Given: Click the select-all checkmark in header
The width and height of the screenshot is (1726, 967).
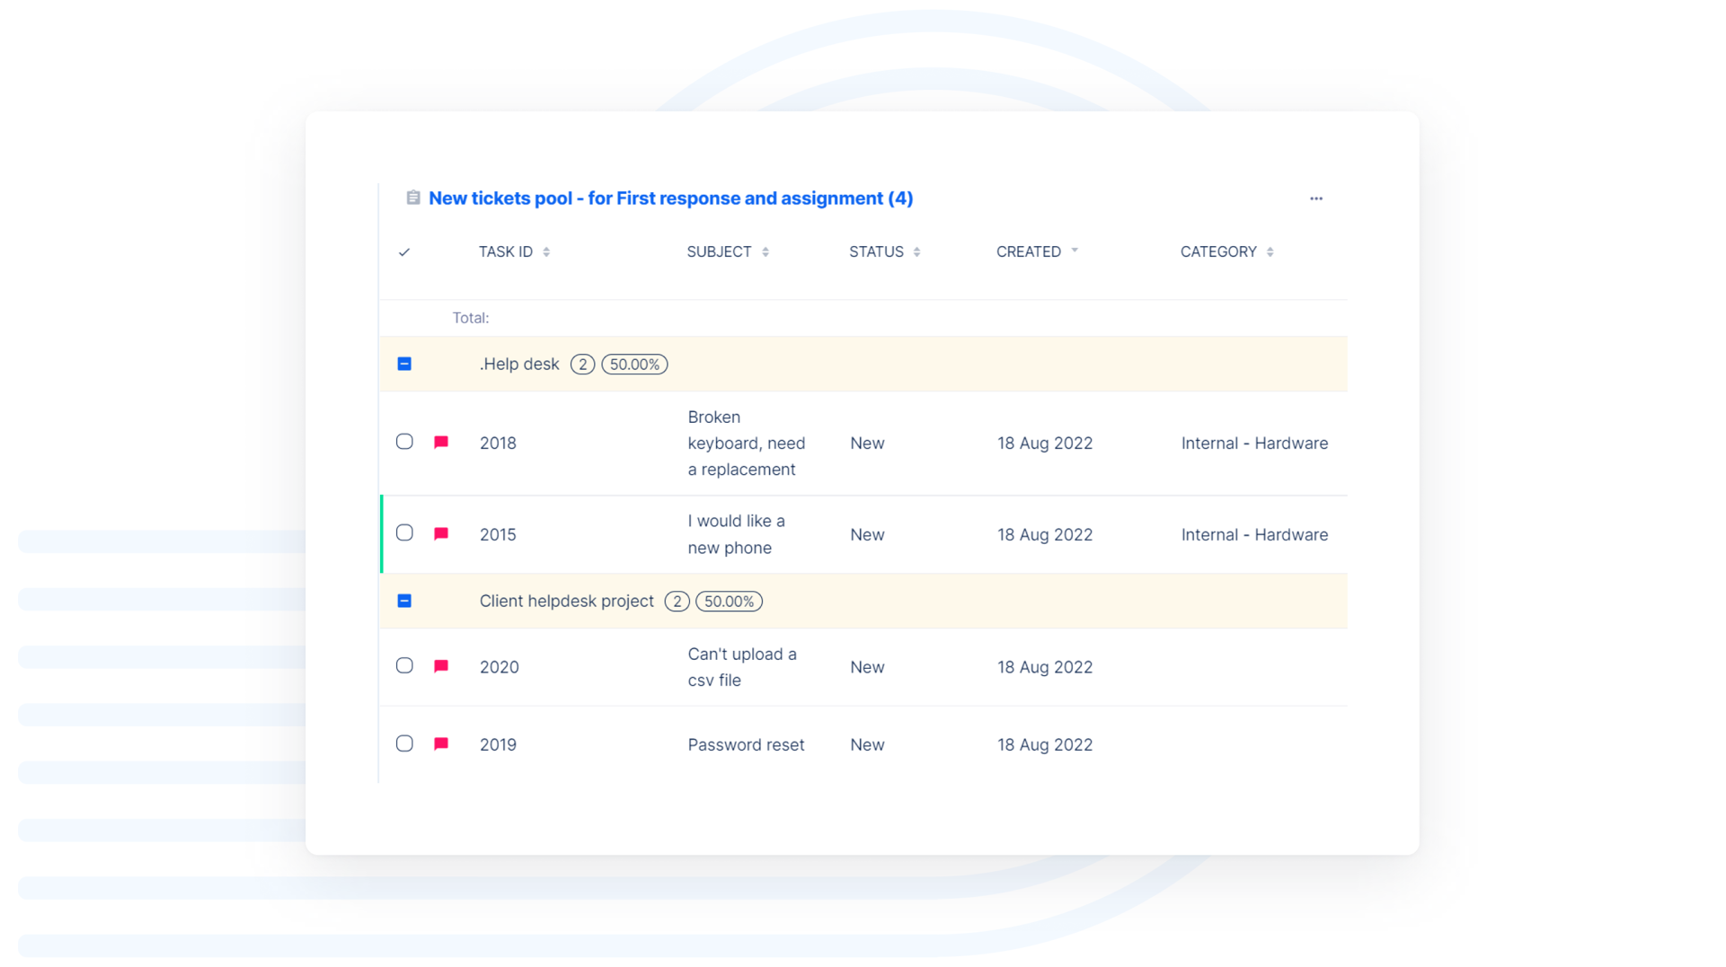Looking at the screenshot, I should tap(404, 252).
